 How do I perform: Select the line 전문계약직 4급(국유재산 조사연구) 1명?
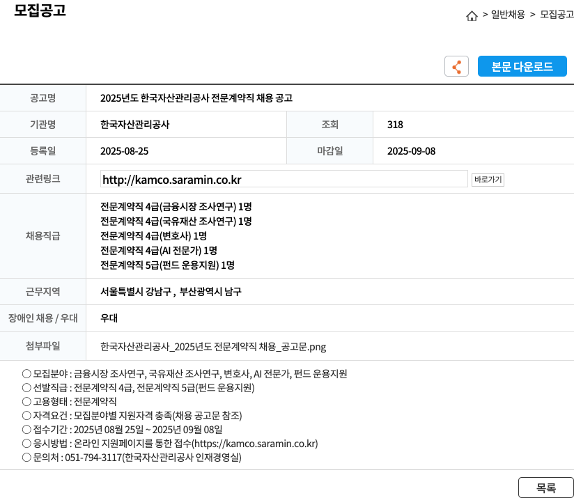pos(176,221)
